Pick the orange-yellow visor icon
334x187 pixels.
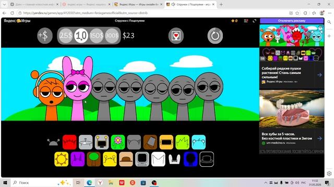[x=166, y=142]
